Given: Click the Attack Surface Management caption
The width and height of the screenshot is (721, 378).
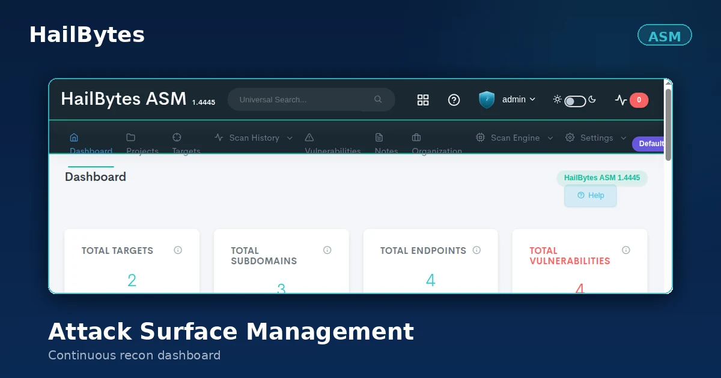Looking at the screenshot, I should click(x=231, y=332).
